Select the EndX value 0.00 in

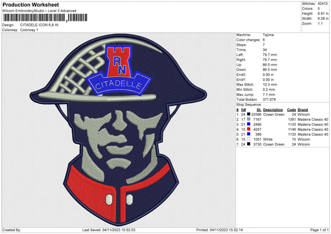coord(268,75)
